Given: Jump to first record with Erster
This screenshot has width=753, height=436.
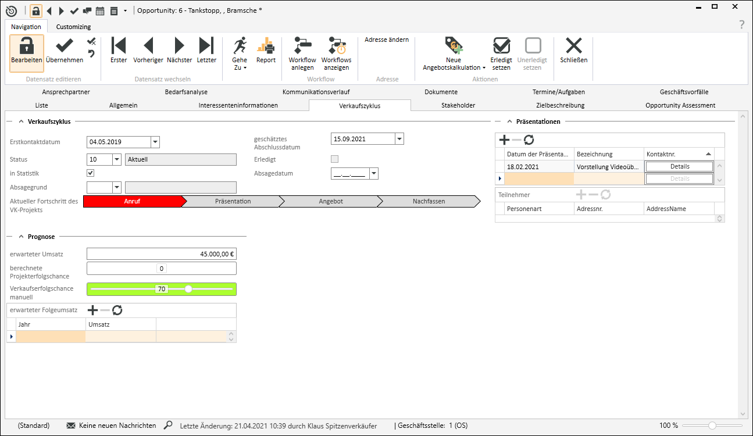Looking at the screenshot, I should coord(119,51).
